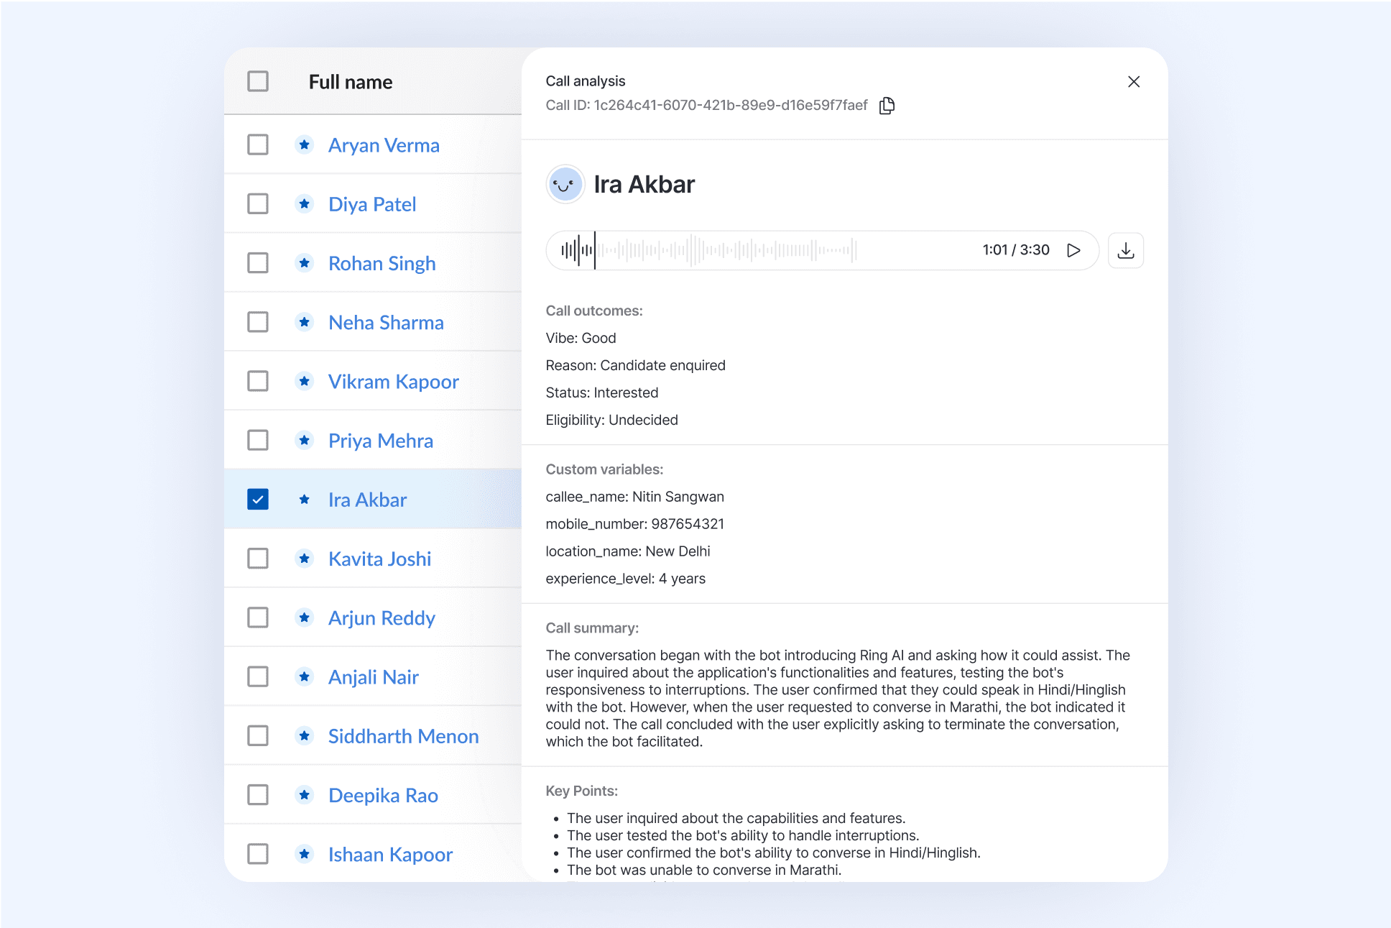The width and height of the screenshot is (1391, 928).
Task: Open Priya Mehra's call details
Action: (x=380, y=441)
